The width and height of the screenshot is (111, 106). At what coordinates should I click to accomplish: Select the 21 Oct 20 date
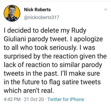34,99
